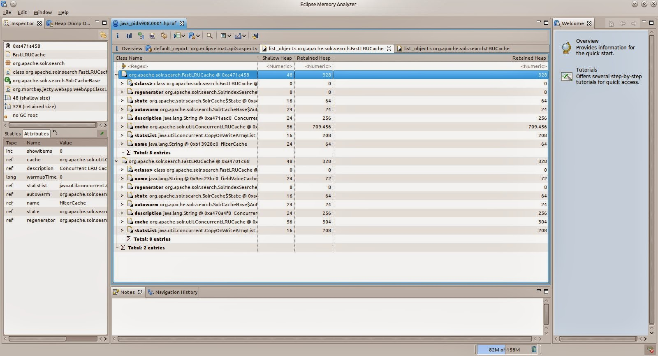Viewport: 658px width, 356px height.
Task: Expand the cache ConcurrentLRUCache row with 709.456 retained
Action: 122,126
